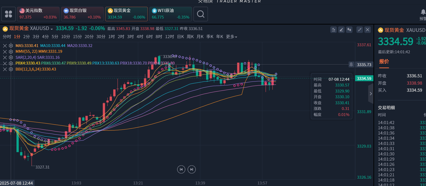The image size is (426, 186).
Task: Shrink chart with the collapse arrows icon
Action: [x=360, y=30]
